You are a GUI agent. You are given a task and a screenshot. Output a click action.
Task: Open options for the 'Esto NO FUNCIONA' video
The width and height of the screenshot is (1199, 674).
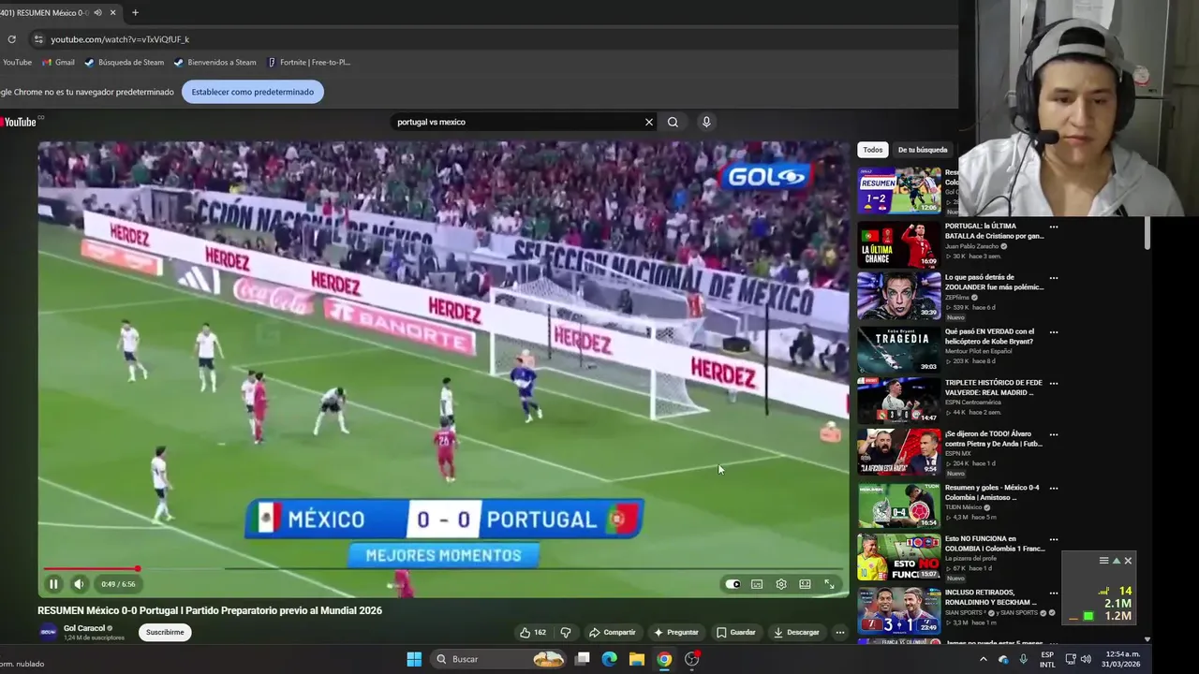pyautogui.click(x=1054, y=539)
